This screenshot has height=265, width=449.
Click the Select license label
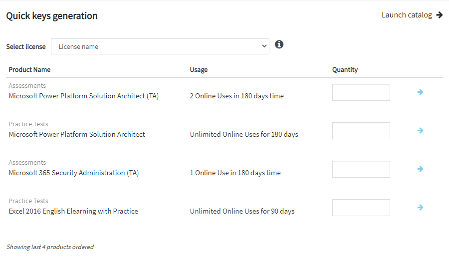tap(25, 46)
